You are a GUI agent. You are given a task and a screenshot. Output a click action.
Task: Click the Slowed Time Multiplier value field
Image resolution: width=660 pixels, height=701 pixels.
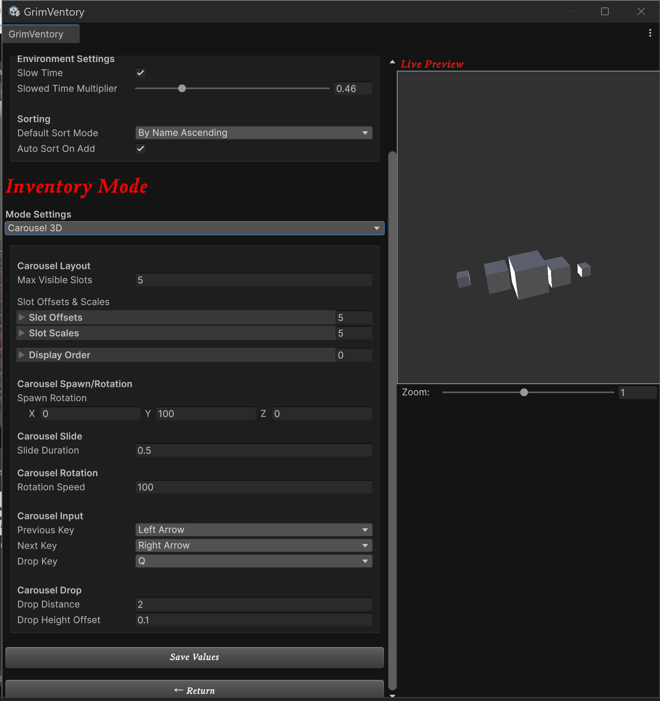click(353, 89)
